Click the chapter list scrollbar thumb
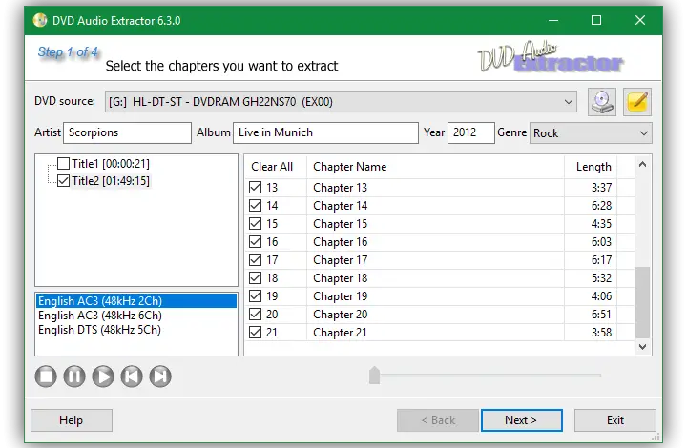 click(x=642, y=302)
